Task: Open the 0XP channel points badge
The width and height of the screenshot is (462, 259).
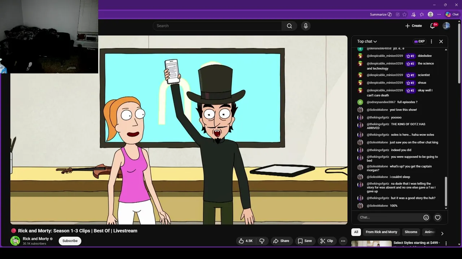Action: (x=419, y=41)
